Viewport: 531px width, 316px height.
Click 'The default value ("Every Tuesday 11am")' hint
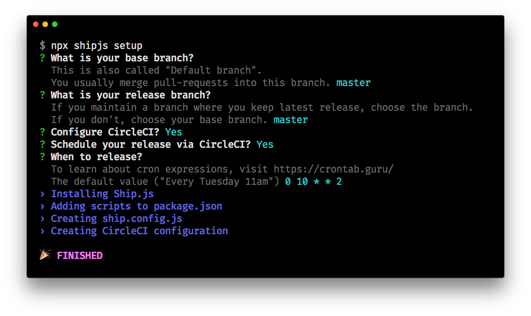coord(165,182)
